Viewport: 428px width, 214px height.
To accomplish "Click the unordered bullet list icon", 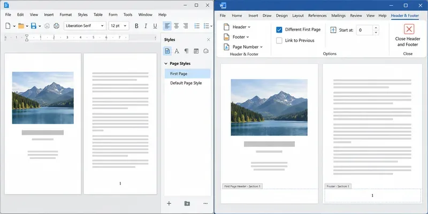I will (x=197, y=26).
